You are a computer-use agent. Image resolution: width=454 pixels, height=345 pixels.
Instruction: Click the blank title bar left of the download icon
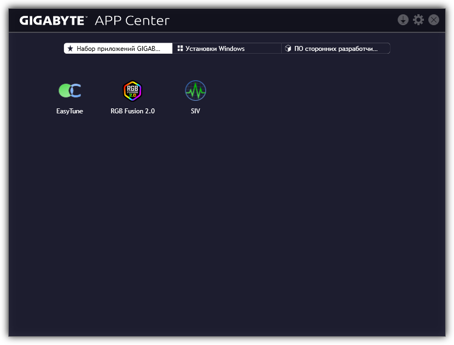[284, 20]
